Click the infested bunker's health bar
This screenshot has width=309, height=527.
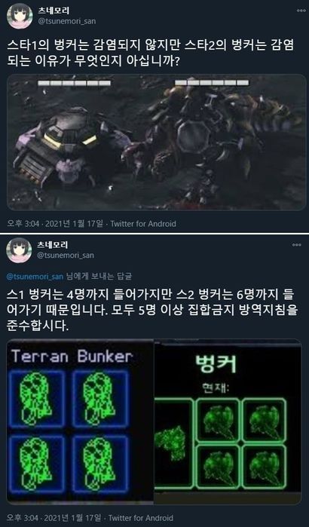pyautogui.click(x=212, y=83)
